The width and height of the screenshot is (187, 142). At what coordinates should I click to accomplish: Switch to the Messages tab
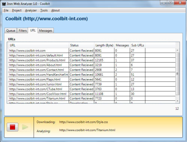(46, 31)
